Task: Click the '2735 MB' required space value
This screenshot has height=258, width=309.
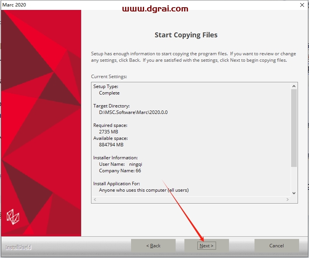Action: point(109,131)
